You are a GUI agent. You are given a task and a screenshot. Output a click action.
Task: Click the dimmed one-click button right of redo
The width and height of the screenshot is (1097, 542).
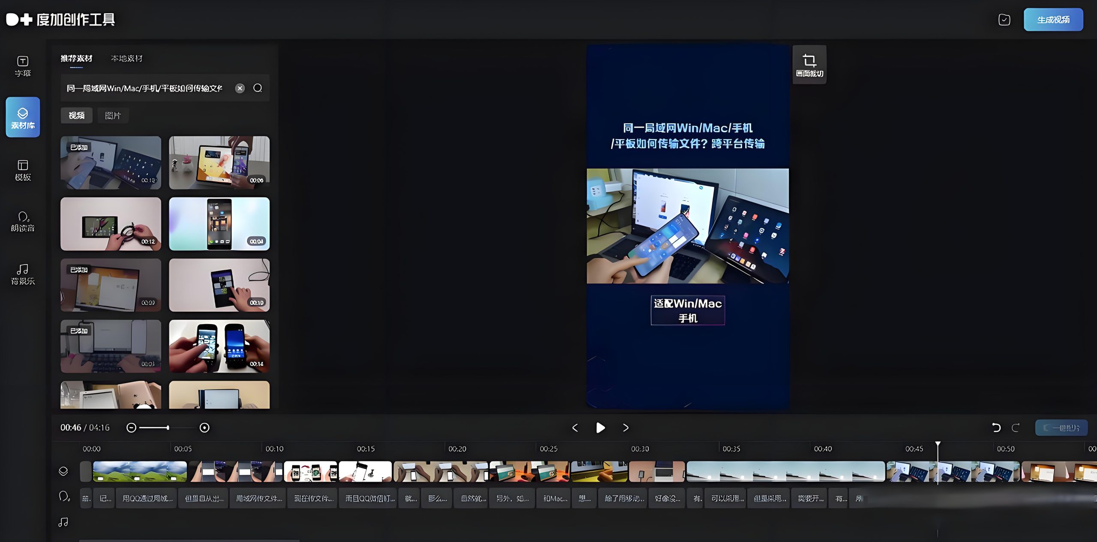pyautogui.click(x=1061, y=428)
